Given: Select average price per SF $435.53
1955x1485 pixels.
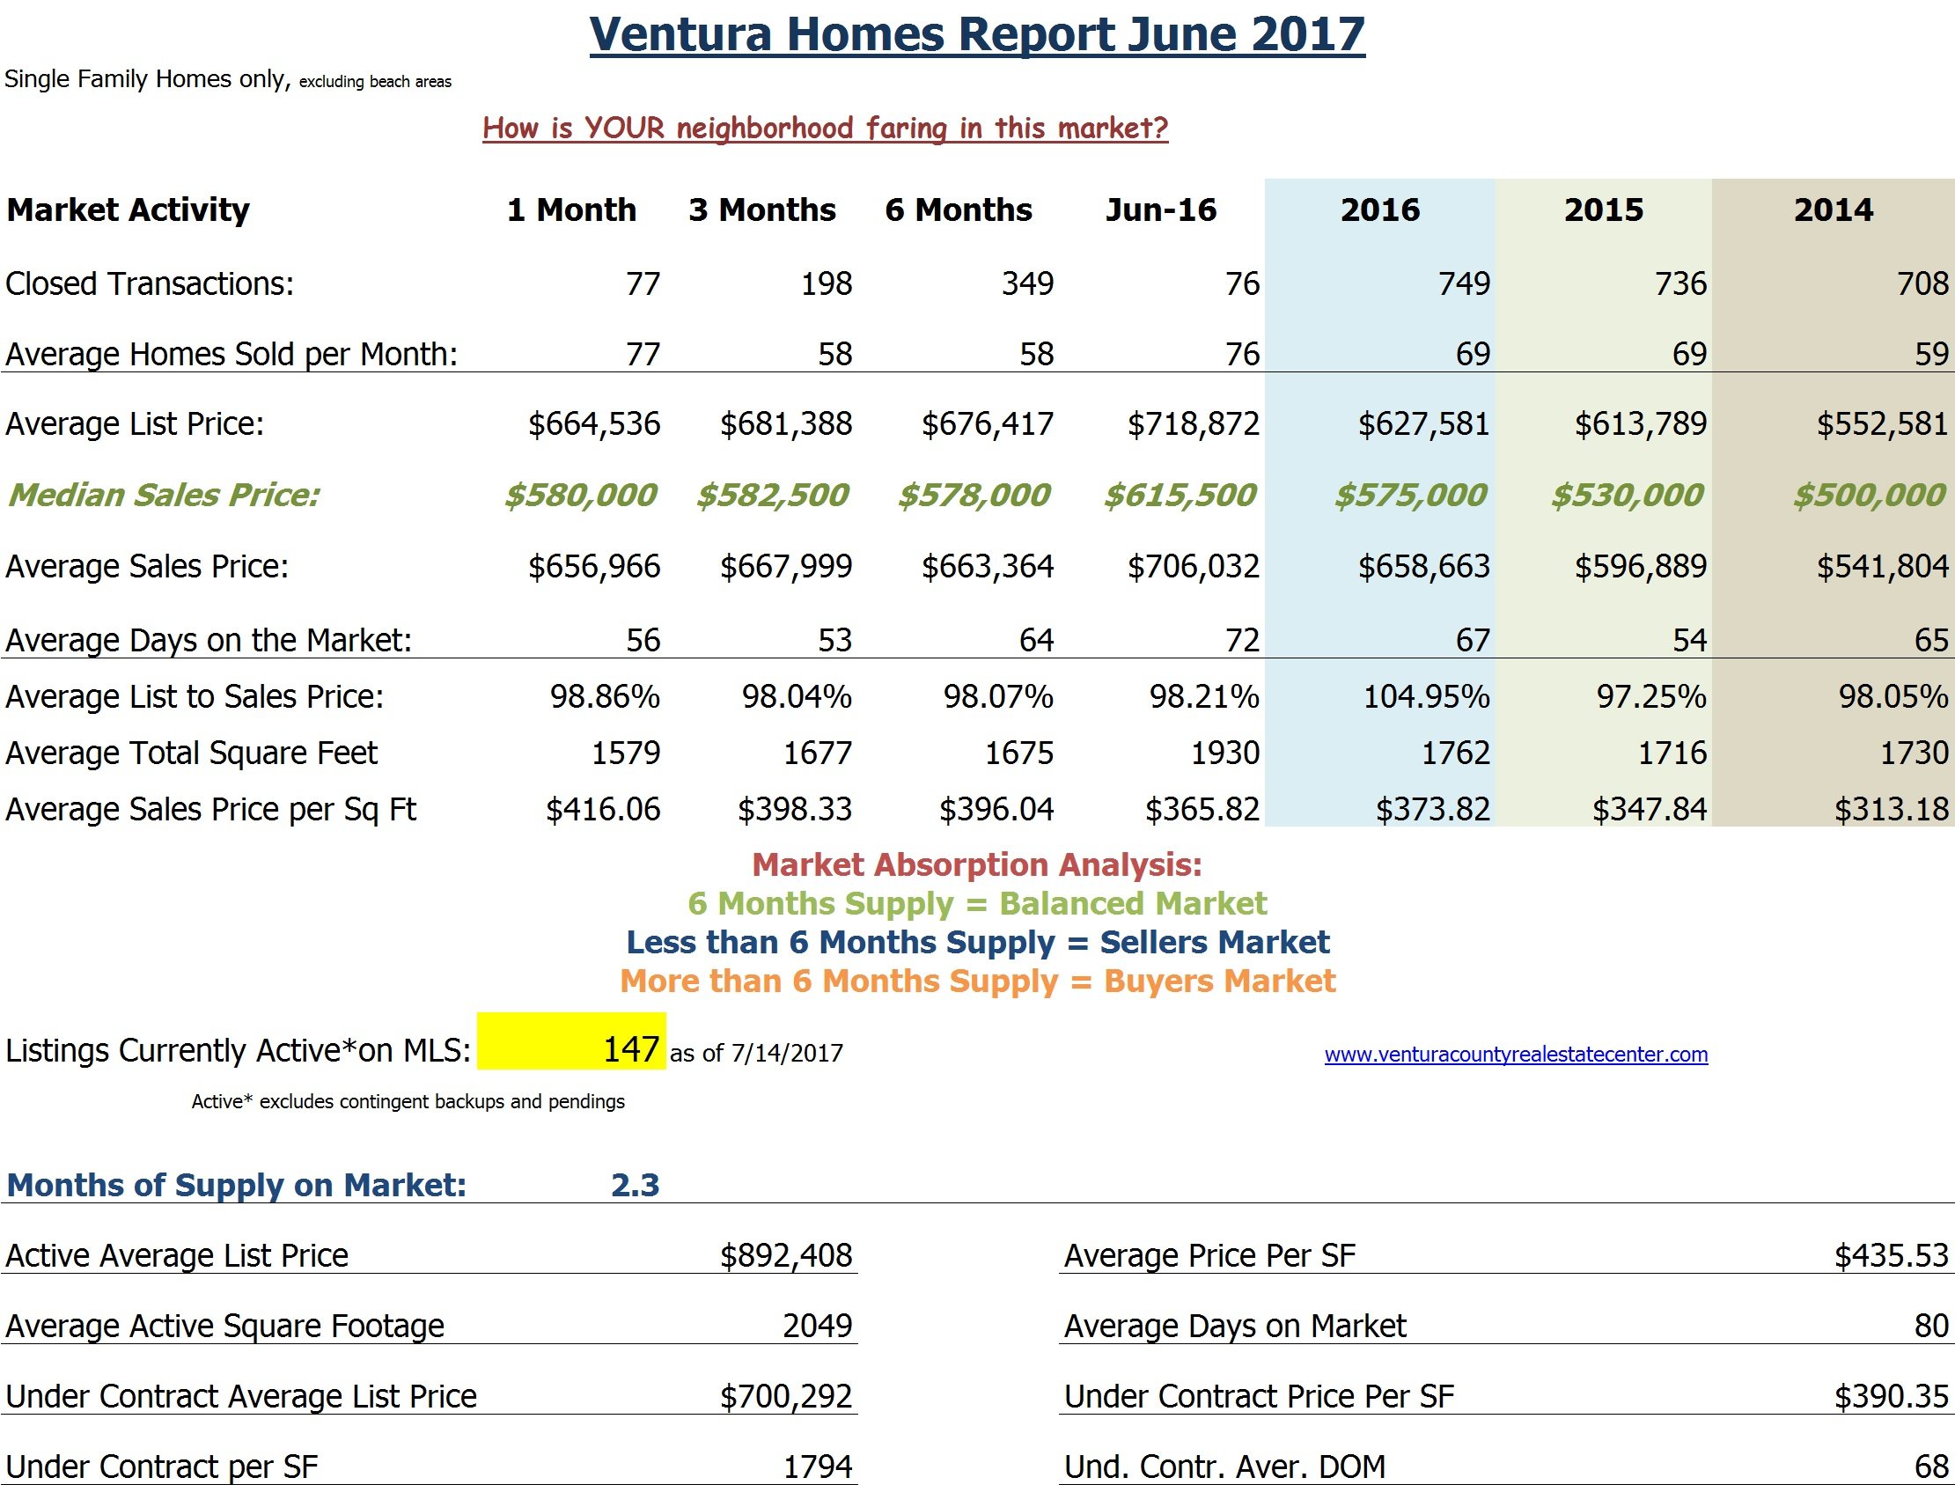Looking at the screenshot, I should click(x=1892, y=1256).
